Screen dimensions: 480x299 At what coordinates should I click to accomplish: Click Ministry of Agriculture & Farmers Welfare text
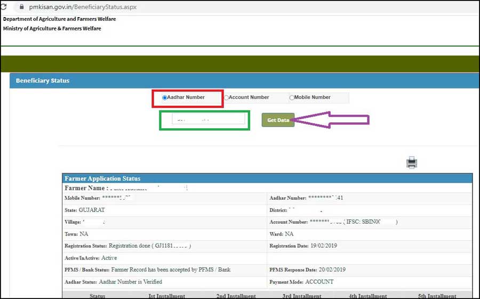tap(52, 28)
